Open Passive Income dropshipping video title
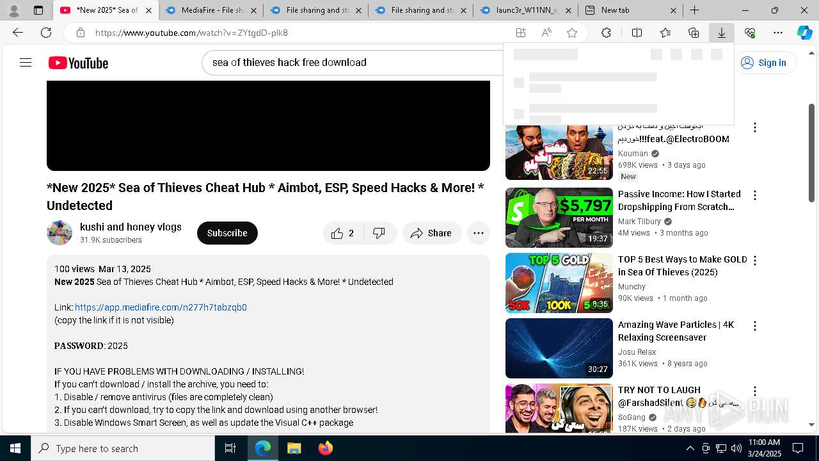 (679, 200)
